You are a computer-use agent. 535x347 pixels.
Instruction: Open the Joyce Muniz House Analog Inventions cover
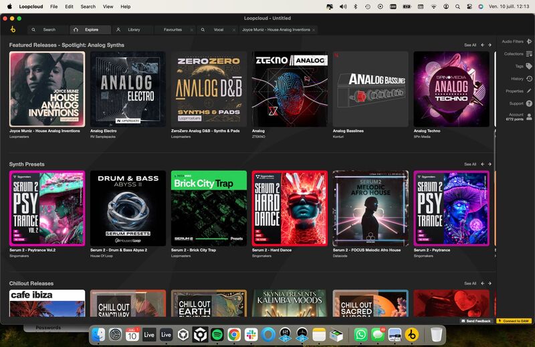coord(47,89)
